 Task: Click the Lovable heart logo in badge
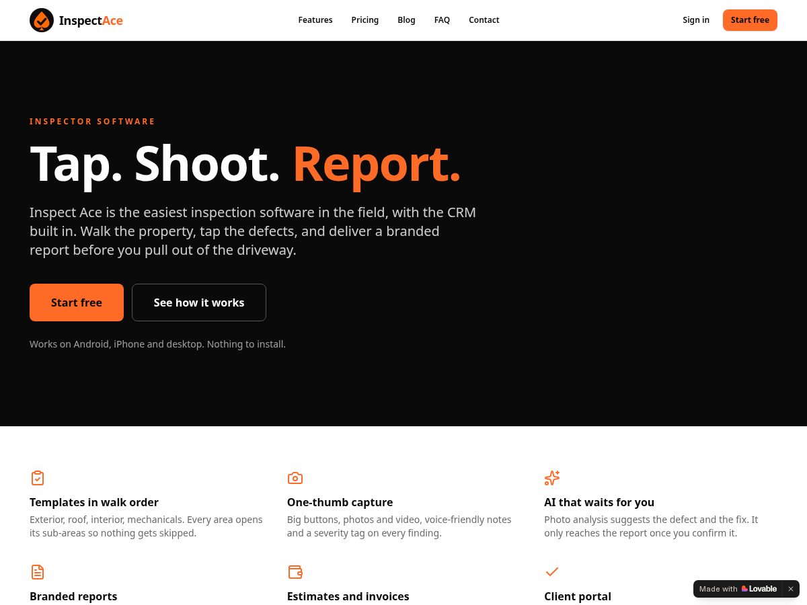coord(744,589)
